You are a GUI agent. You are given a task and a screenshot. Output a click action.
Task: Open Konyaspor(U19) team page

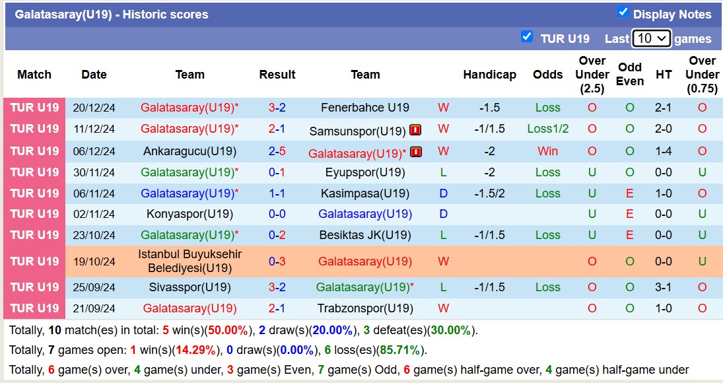pyautogui.click(x=189, y=214)
